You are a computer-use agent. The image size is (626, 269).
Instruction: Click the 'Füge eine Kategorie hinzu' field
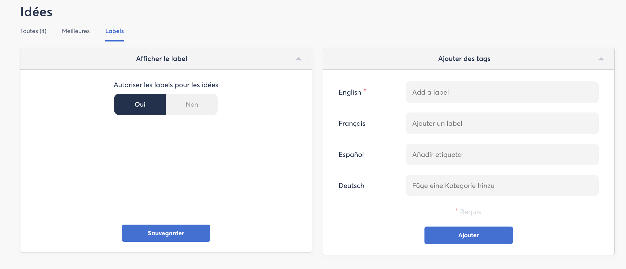tap(502, 186)
